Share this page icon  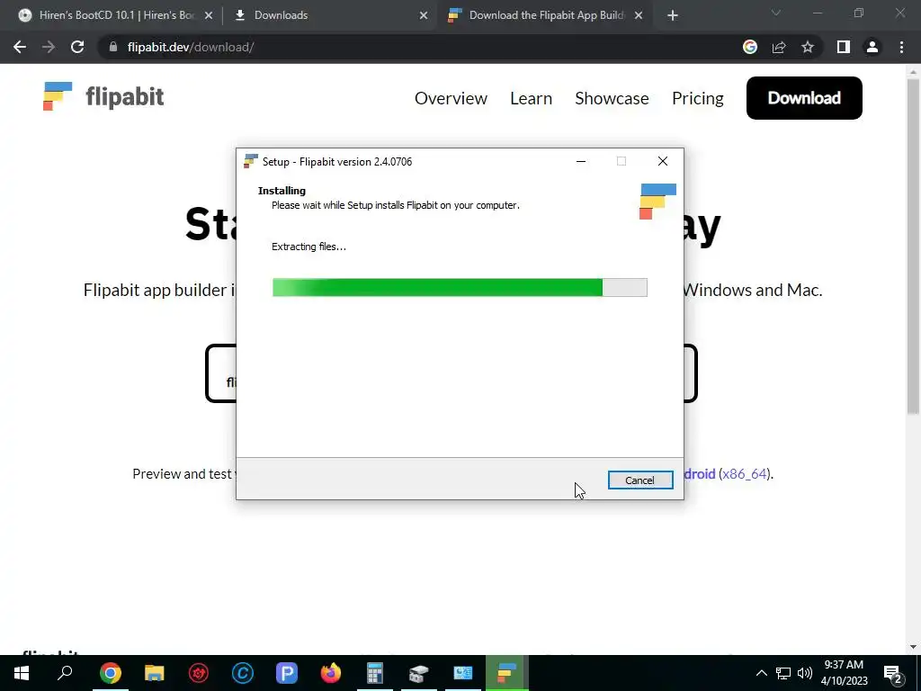coord(779,47)
